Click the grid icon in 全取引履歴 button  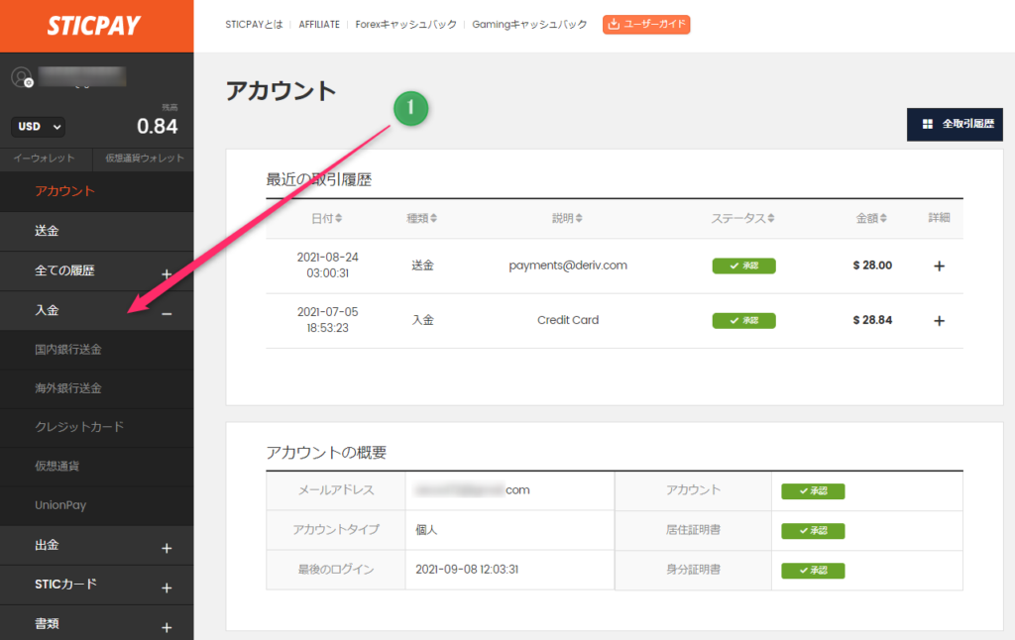pos(928,124)
